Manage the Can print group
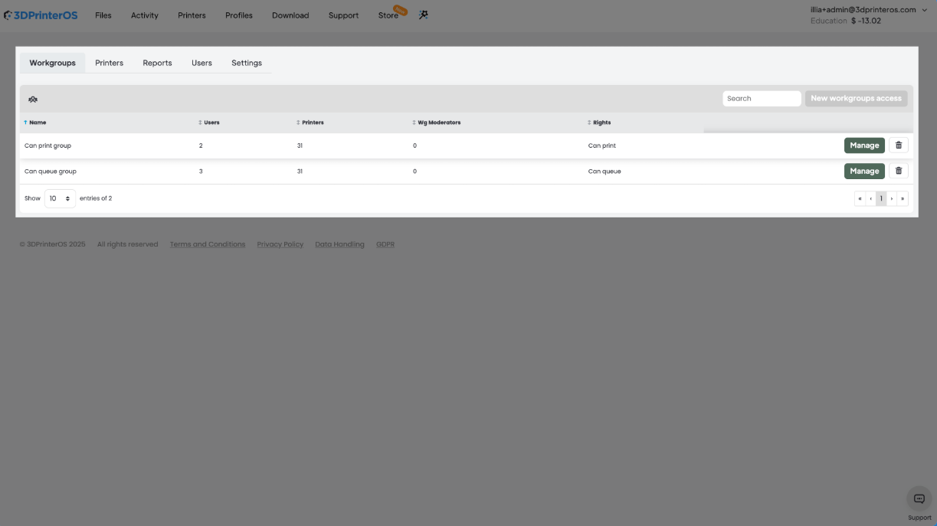 864,145
